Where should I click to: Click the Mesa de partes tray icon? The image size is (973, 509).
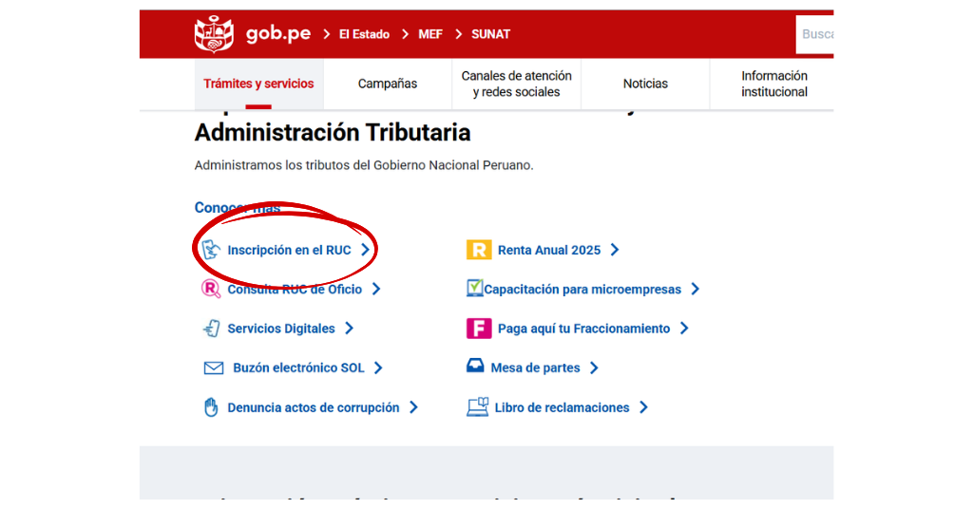point(475,366)
